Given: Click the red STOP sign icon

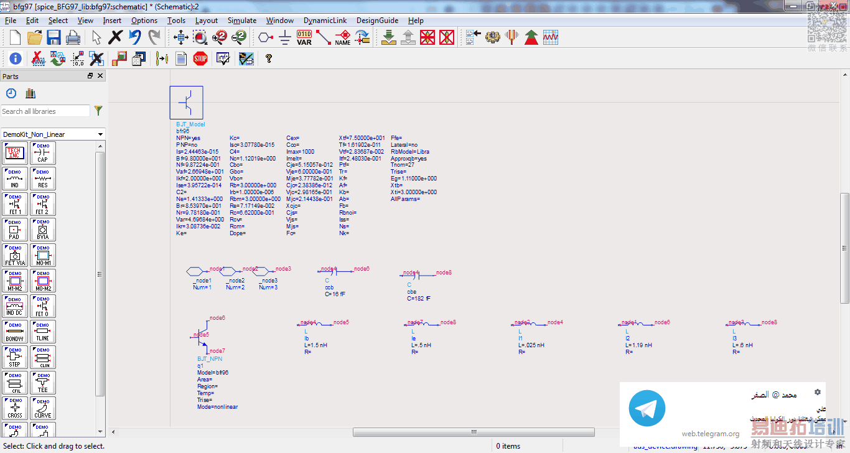Looking at the screenshot, I should click(200, 58).
